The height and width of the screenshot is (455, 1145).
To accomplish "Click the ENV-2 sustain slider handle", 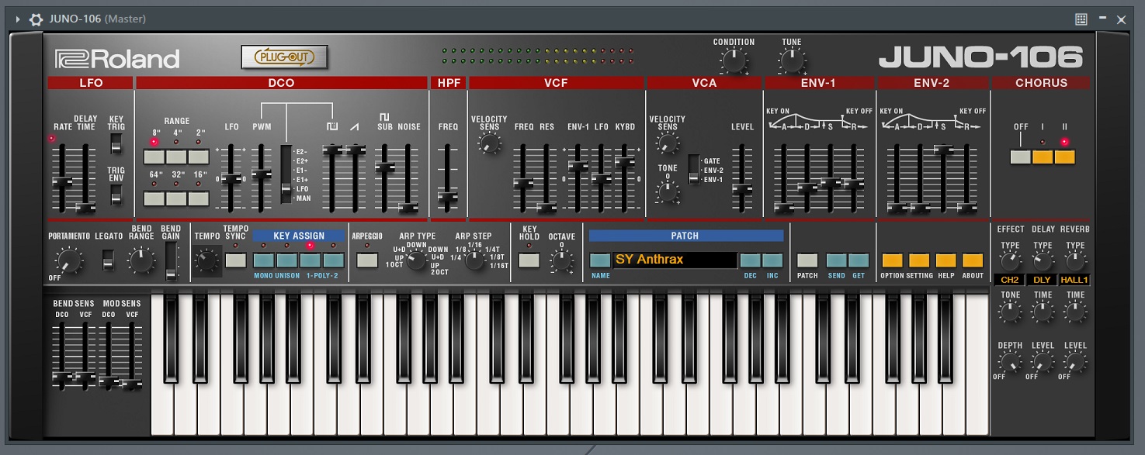I will point(944,150).
